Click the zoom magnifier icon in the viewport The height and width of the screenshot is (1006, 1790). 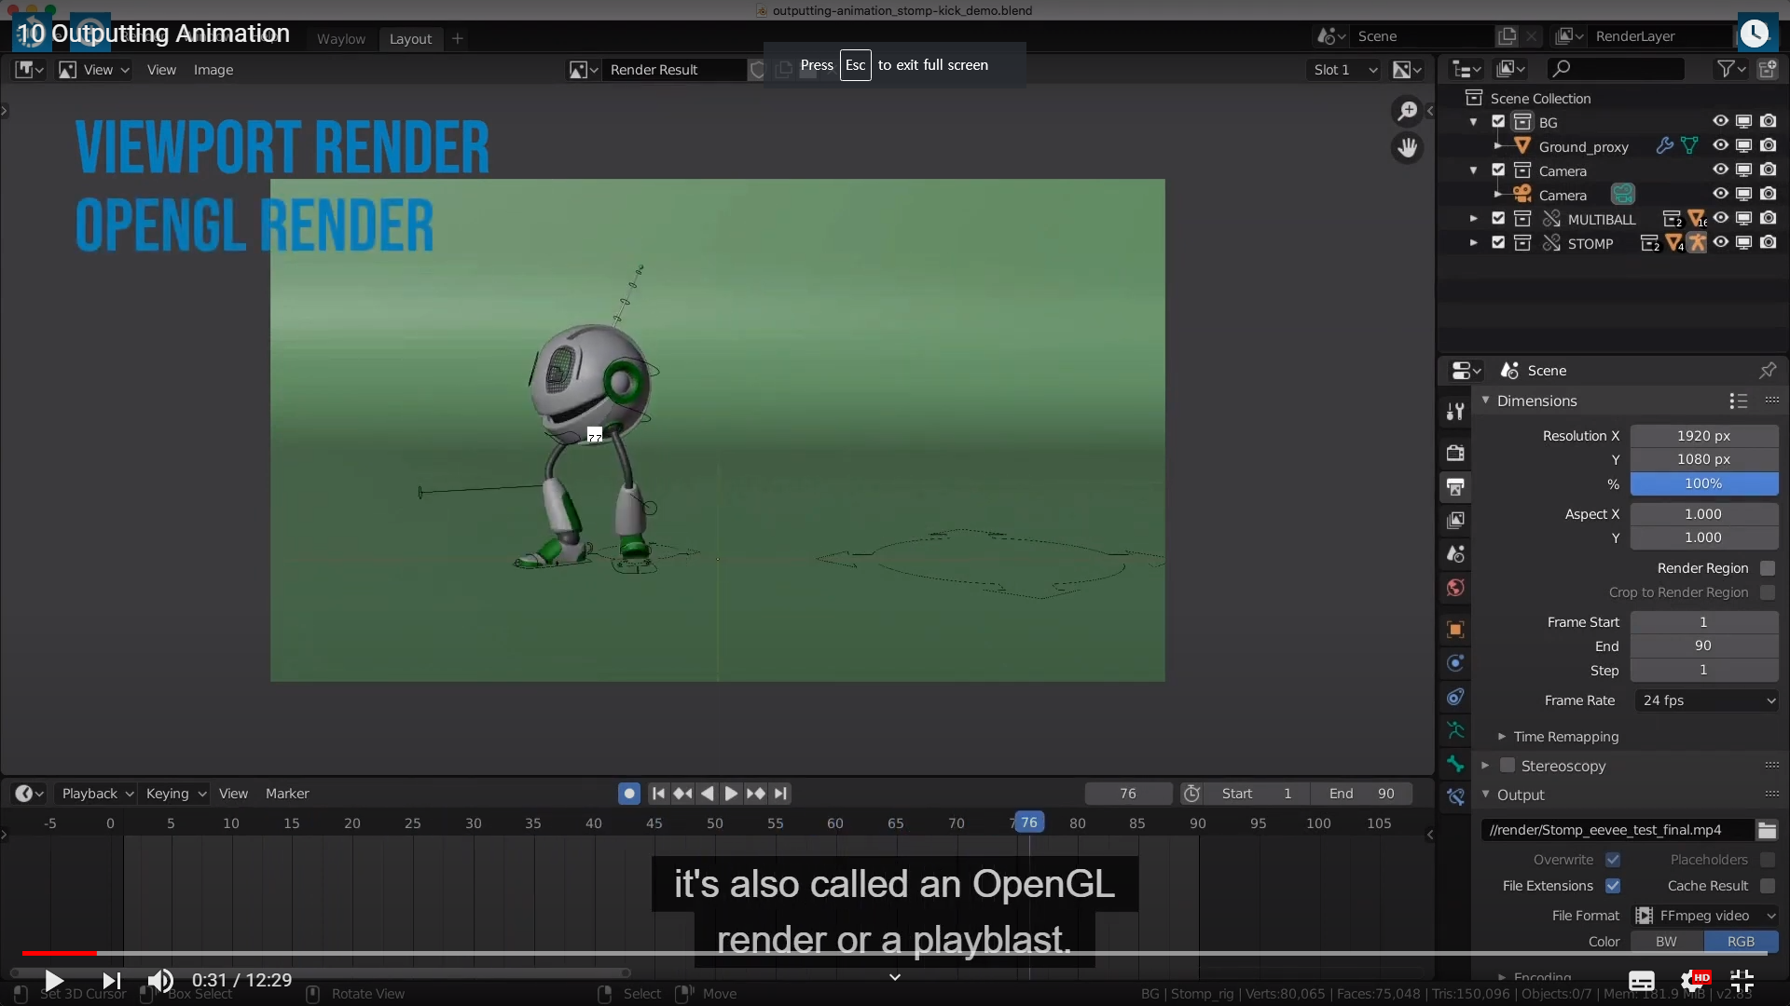tap(1407, 112)
